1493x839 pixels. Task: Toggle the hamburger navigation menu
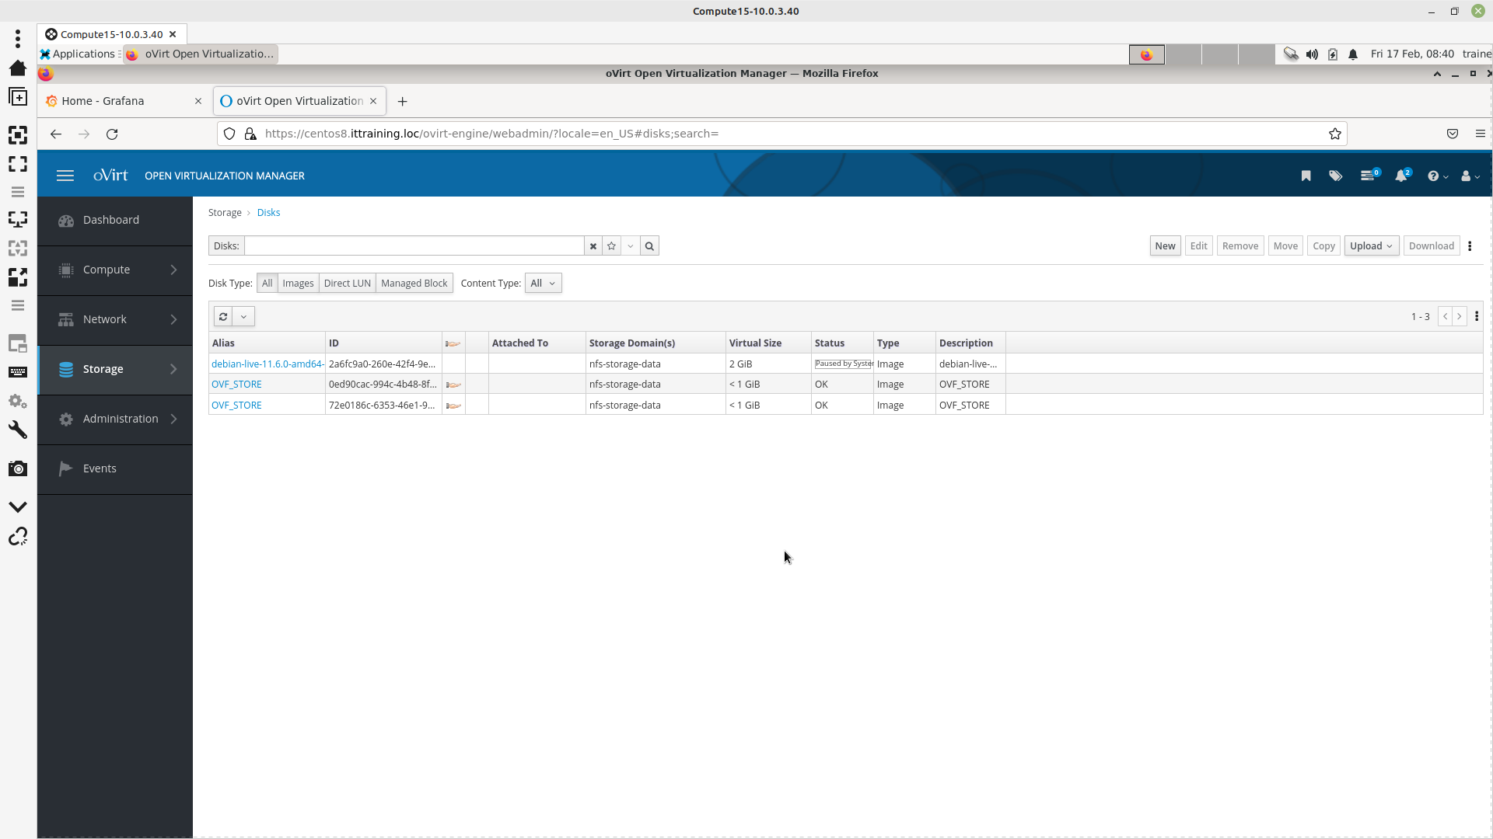click(65, 176)
